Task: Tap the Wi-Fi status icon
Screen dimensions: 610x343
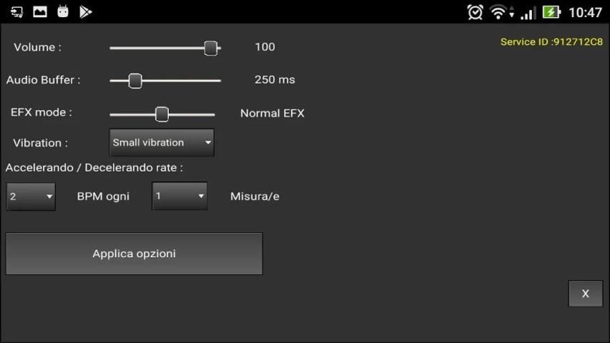Action: (x=498, y=12)
